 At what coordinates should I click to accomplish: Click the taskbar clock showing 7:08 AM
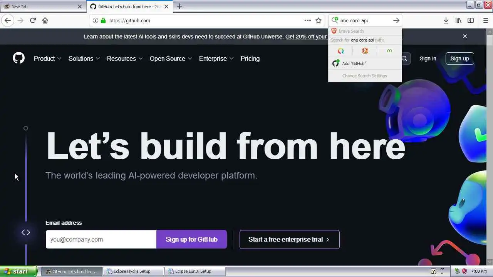point(479,271)
